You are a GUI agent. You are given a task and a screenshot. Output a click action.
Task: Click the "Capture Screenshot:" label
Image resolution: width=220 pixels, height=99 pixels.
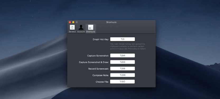pyautogui.click(x=98, y=56)
